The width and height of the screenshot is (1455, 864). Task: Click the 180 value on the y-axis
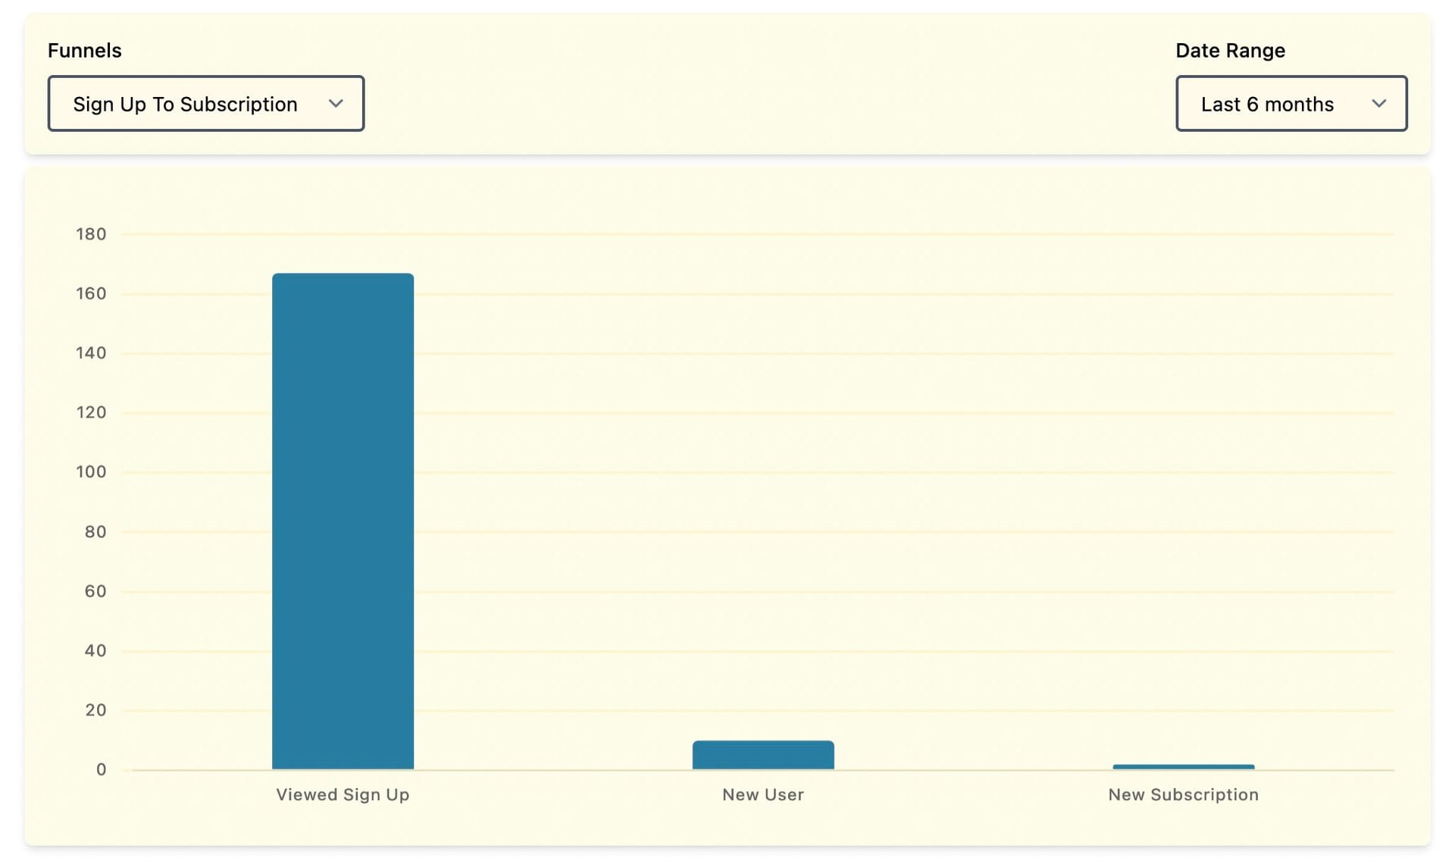[x=90, y=234]
